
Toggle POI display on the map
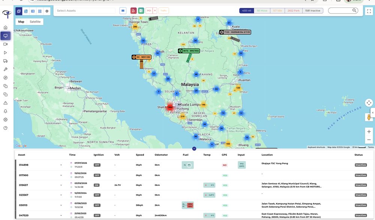coord(149,10)
